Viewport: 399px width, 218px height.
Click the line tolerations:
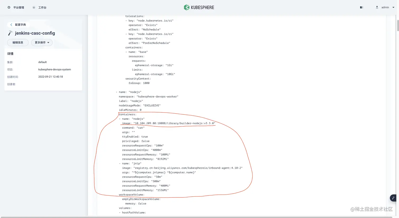[x=135, y=16]
